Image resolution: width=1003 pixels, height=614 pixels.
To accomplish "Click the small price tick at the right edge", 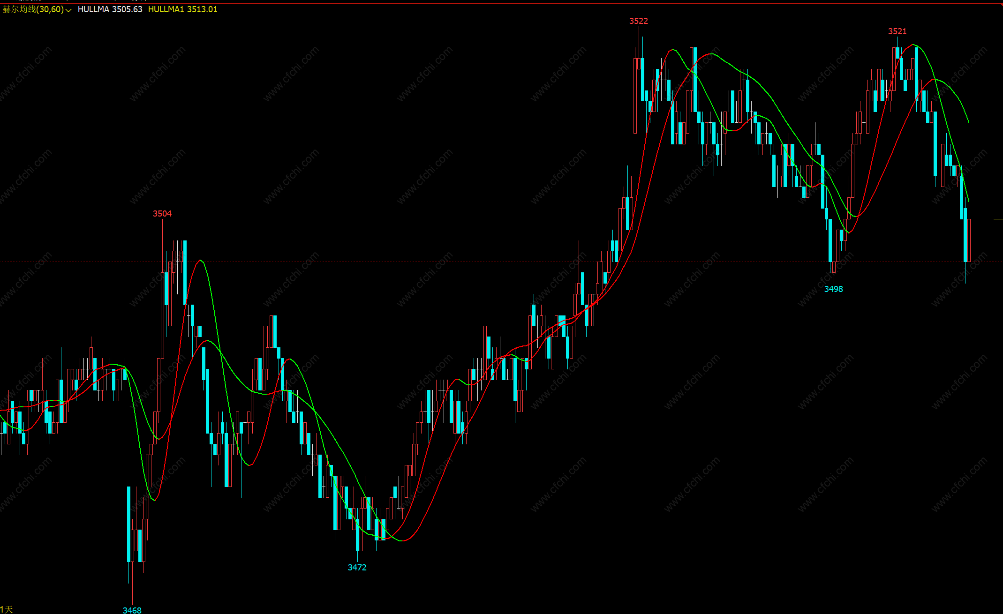I will coord(998,219).
